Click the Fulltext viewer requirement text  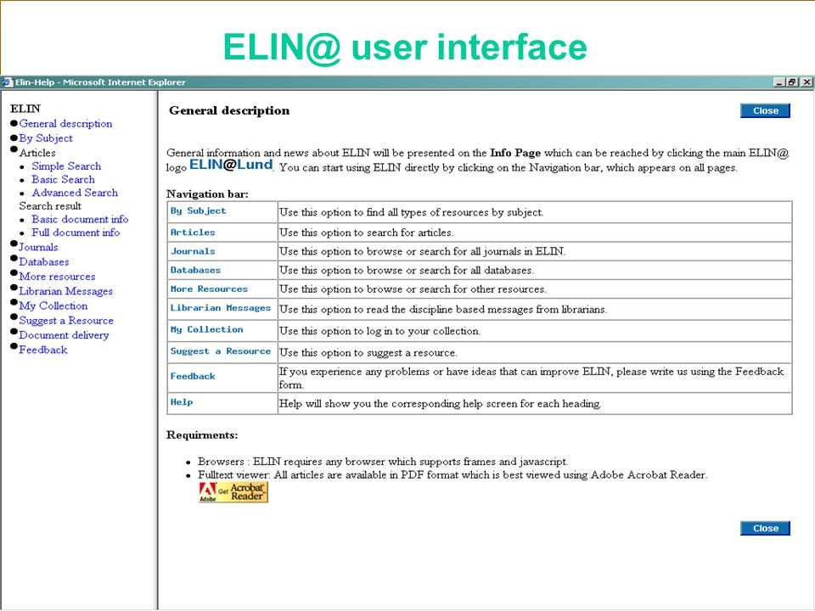click(452, 475)
